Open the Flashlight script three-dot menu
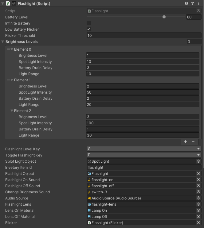 (x=199, y=4)
